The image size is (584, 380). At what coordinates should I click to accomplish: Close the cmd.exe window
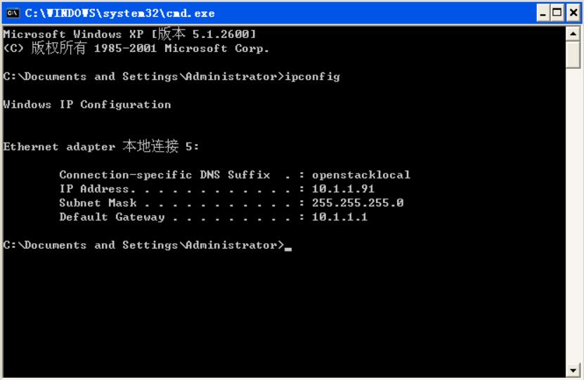(x=573, y=13)
